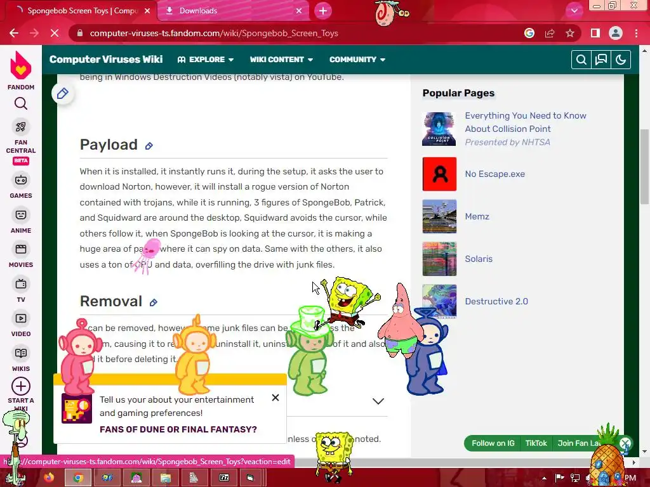
Task: Open the Video sidebar icon
Action: click(x=21, y=318)
